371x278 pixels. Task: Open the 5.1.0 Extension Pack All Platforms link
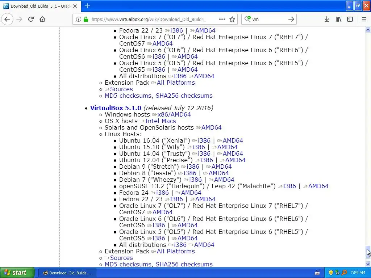[176, 252]
